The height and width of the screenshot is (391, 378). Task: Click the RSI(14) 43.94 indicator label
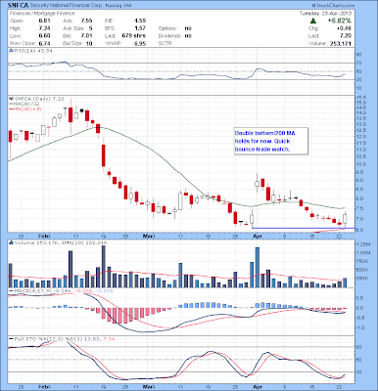(x=33, y=51)
